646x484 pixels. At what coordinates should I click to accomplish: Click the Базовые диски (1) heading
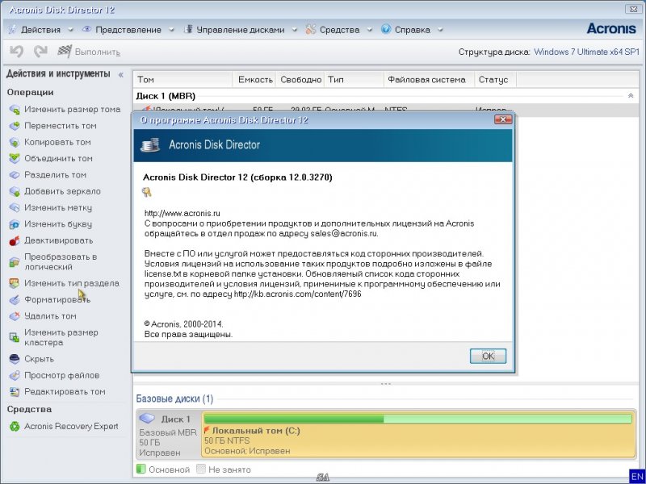[174, 398]
